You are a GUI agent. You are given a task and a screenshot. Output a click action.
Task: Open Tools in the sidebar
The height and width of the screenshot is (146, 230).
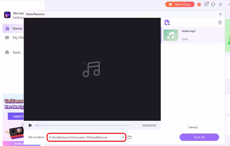[x=13, y=52]
